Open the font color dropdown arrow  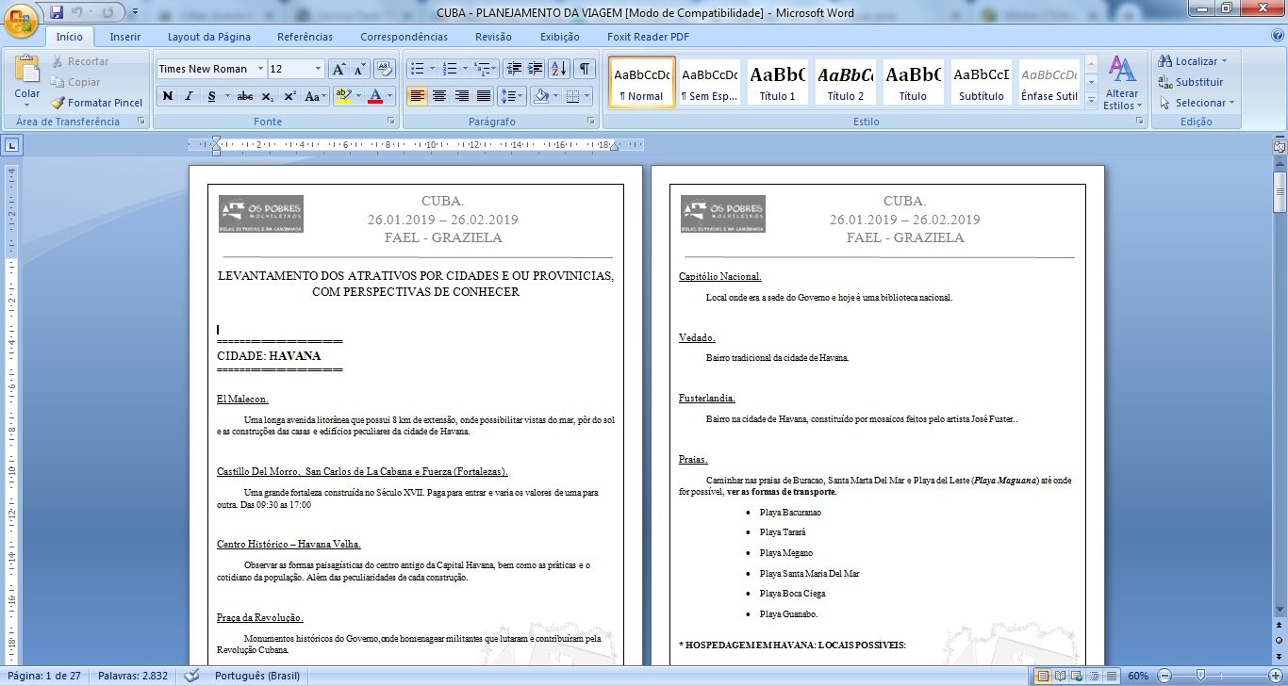tap(391, 96)
